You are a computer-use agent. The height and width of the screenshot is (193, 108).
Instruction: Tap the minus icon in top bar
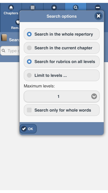98,8
